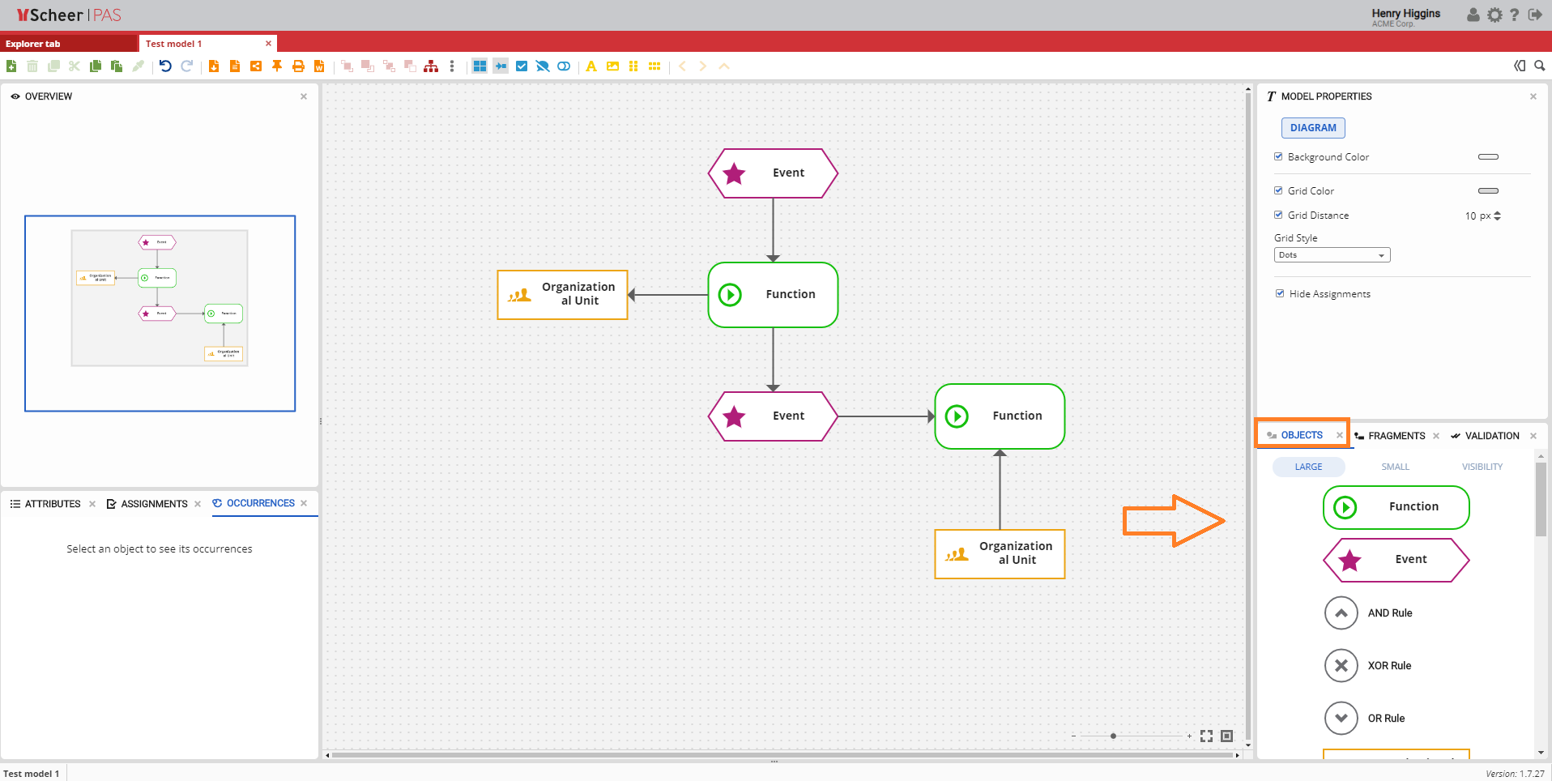
Task: Switch to the FRAGMENTS tab
Action: 1396,436
